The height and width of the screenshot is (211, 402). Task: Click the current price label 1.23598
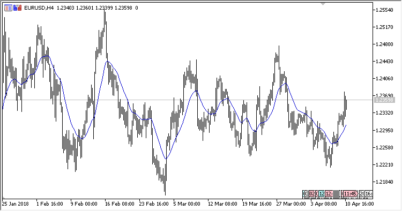click(384, 100)
